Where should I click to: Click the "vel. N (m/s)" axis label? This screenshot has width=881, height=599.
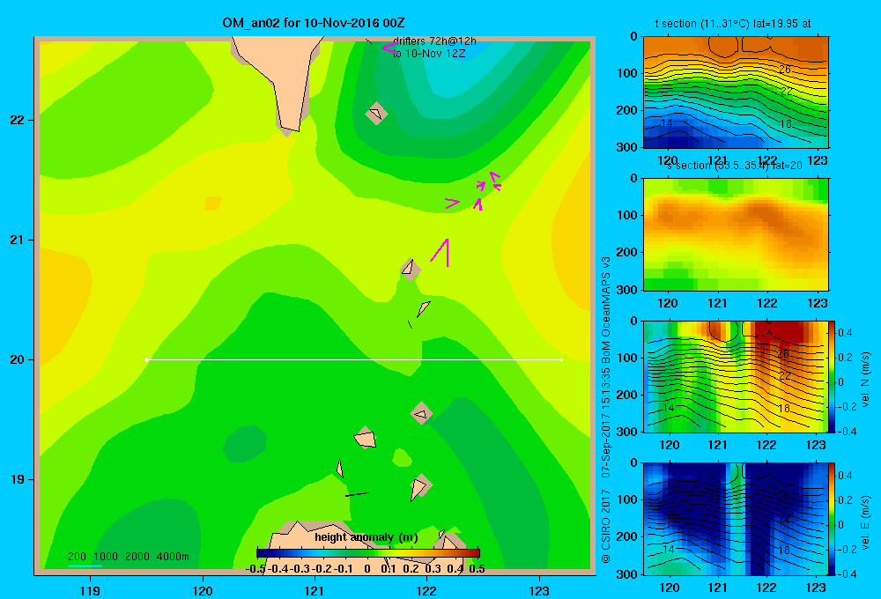tap(865, 380)
